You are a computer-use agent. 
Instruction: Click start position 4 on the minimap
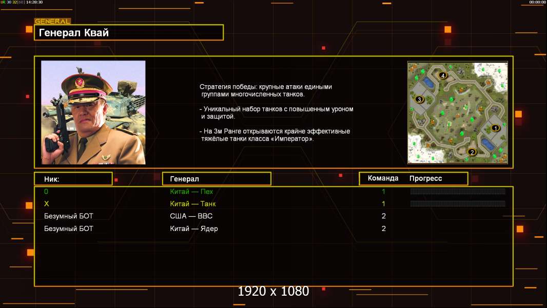pos(443,75)
